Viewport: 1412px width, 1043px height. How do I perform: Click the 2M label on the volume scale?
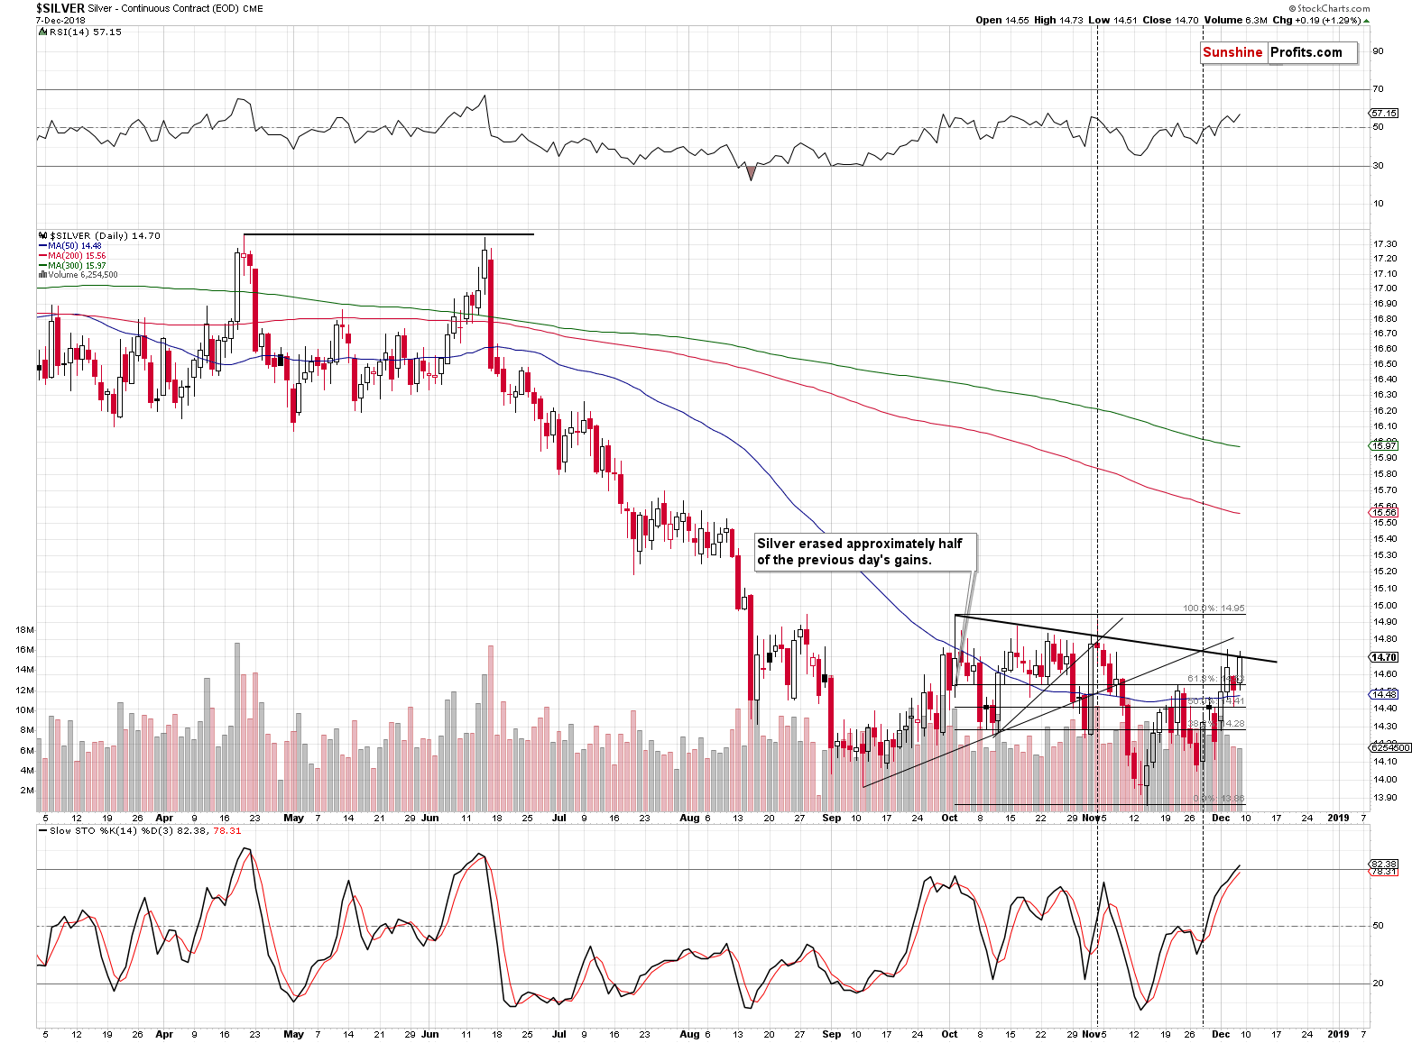point(27,791)
